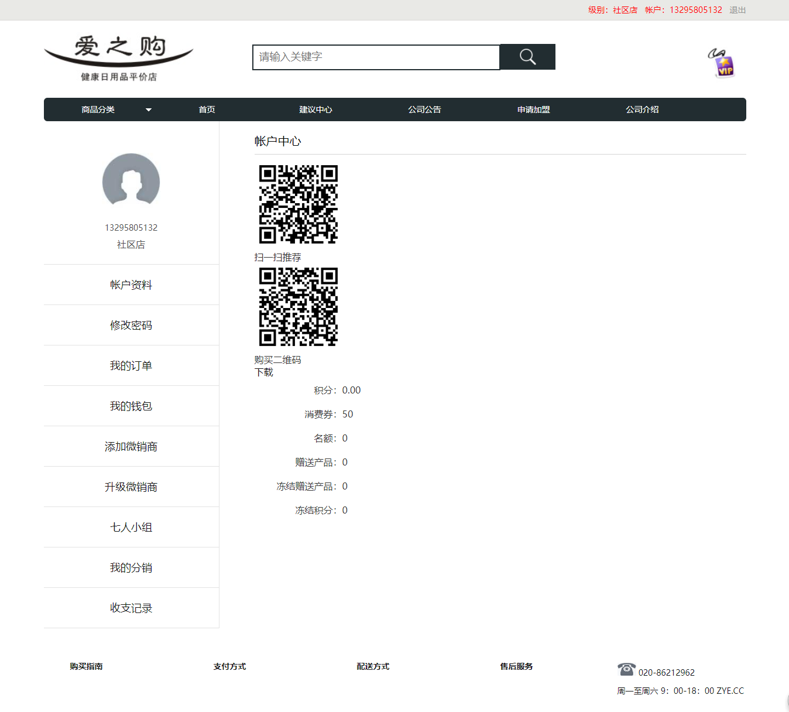Viewport: 789px width, 712px height.
Task: Click 售后服务 in footer
Action: click(x=516, y=666)
